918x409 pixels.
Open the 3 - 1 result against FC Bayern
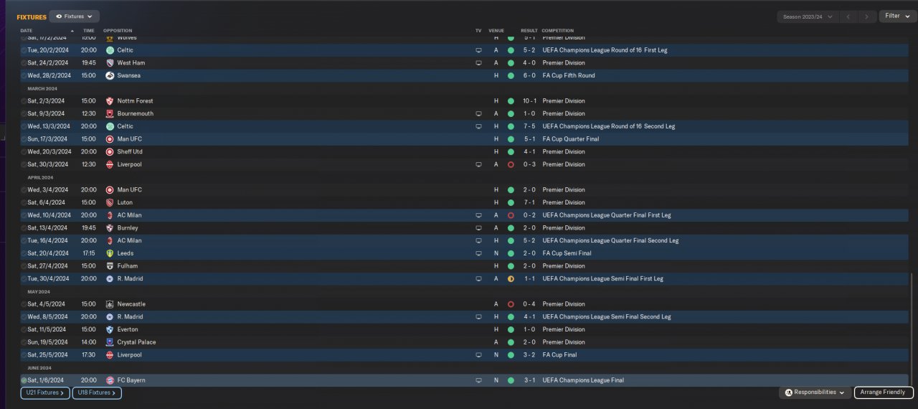(529, 380)
